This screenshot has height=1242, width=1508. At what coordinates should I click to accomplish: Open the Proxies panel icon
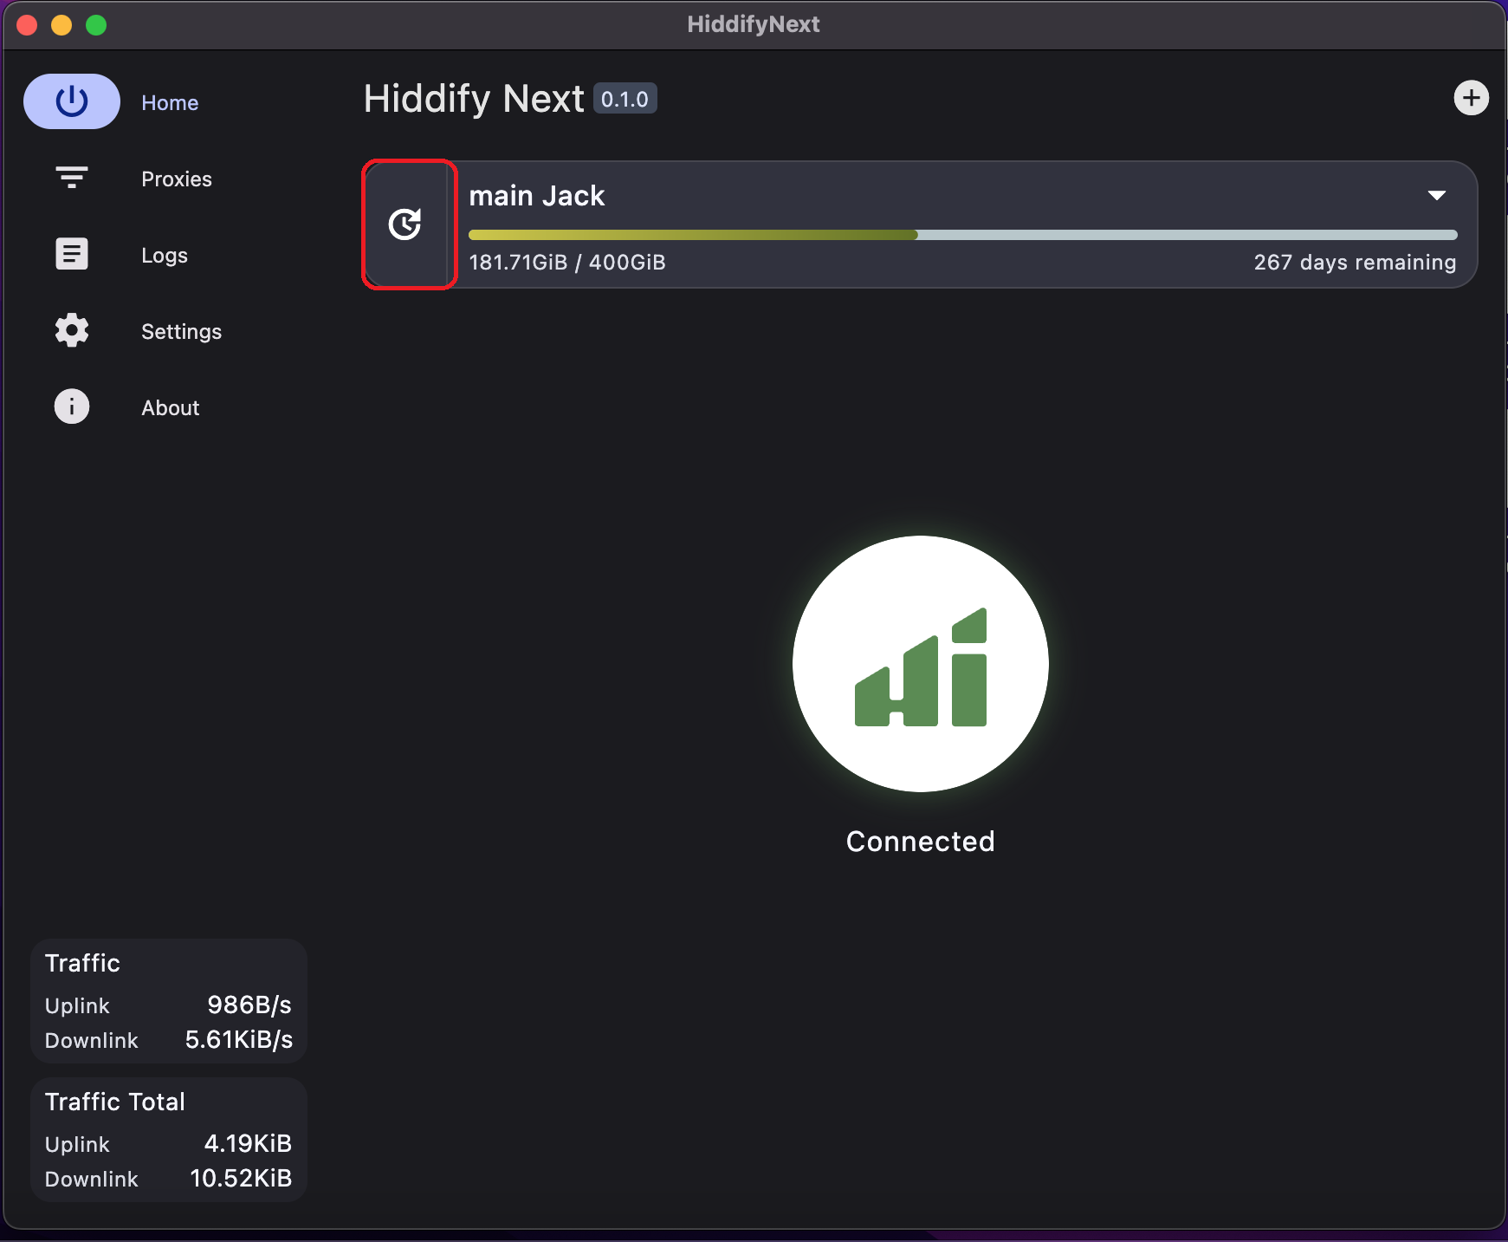pos(72,177)
